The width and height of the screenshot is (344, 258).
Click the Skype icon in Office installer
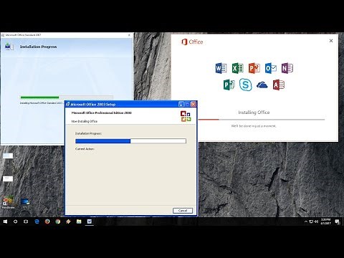246,85
